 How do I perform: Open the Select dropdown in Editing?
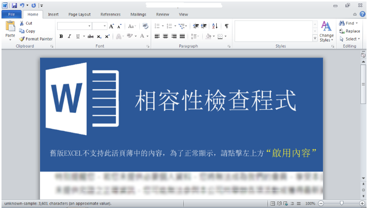coord(349,39)
